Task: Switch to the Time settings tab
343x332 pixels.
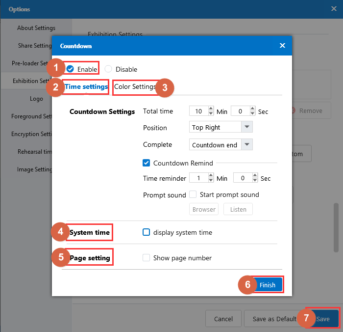Action: pyautogui.click(x=86, y=86)
